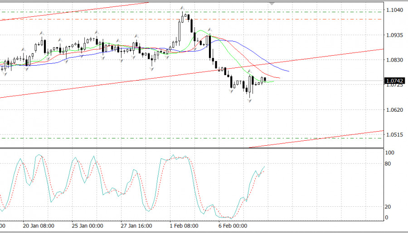The width and height of the screenshot is (408, 233).
Task: Click the chart shift triangle marker at top
Action: point(272,2)
